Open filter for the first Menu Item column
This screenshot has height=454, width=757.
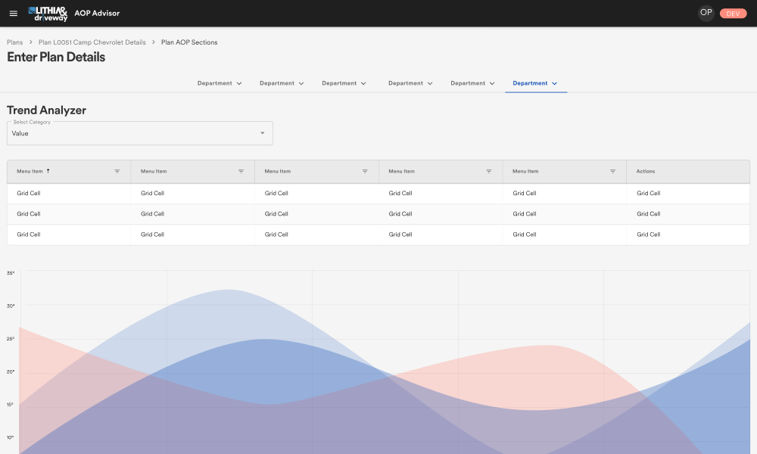coord(117,172)
